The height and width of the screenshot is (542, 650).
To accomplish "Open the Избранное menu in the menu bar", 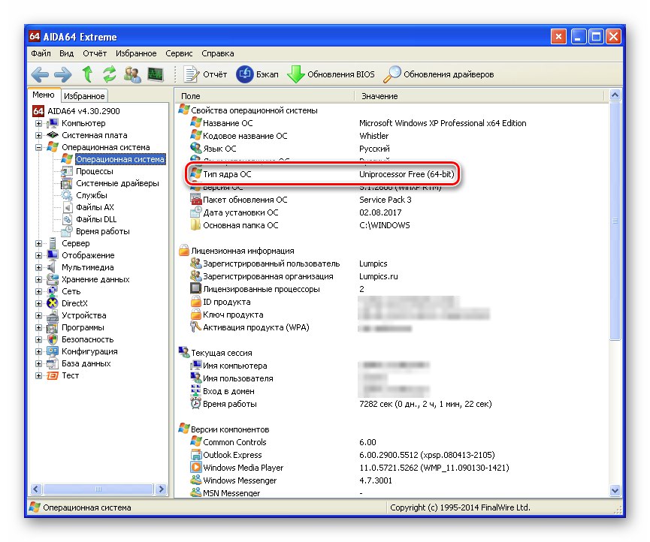I will [136, 53].
